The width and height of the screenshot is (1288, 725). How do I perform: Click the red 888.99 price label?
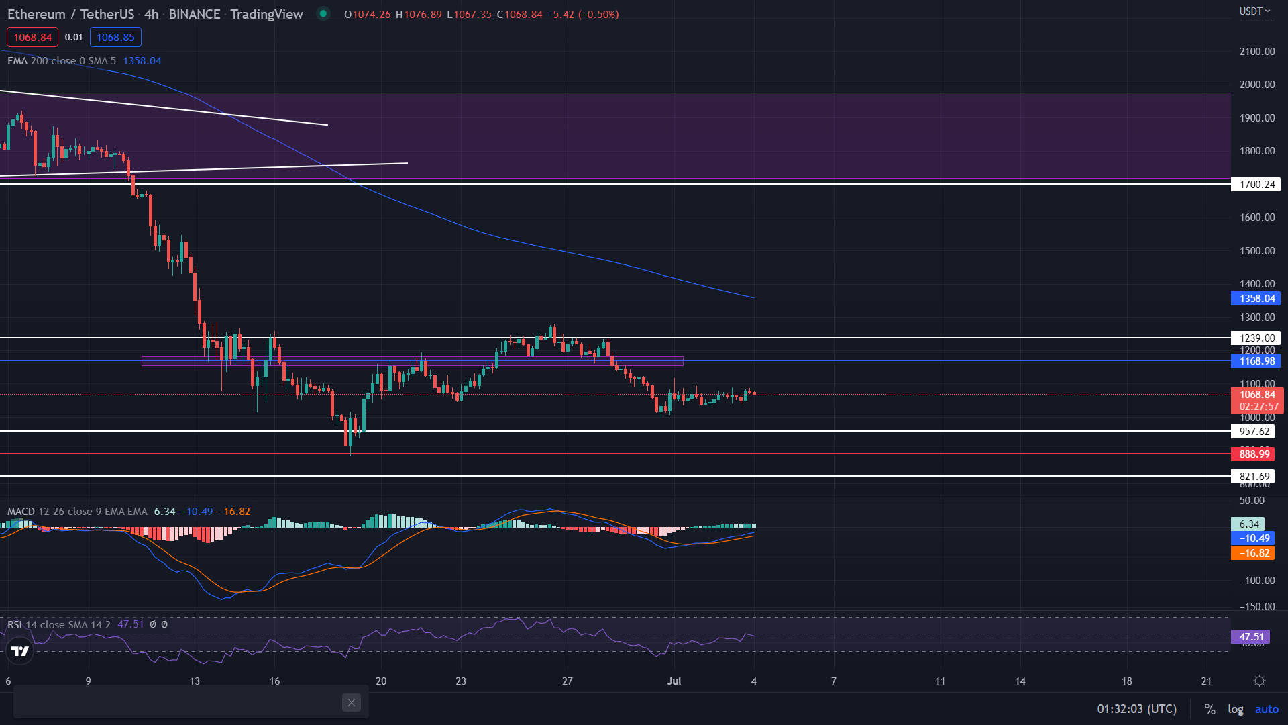tap(1253, 454)
